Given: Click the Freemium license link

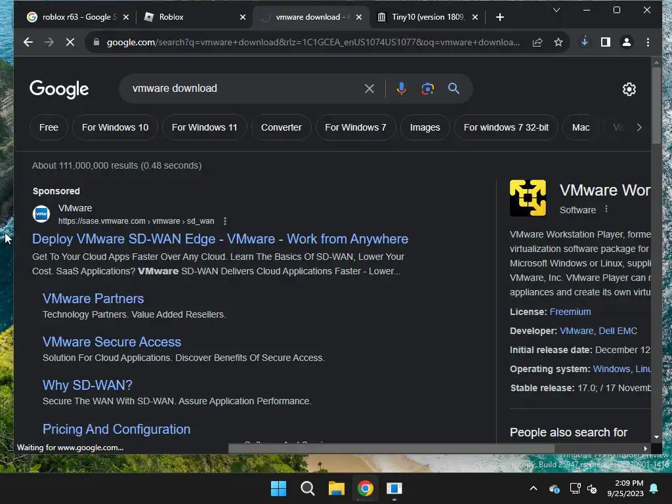Looking at the screenshot, I should coord(570,312).
